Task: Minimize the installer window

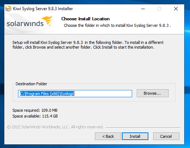Action: 143,9
